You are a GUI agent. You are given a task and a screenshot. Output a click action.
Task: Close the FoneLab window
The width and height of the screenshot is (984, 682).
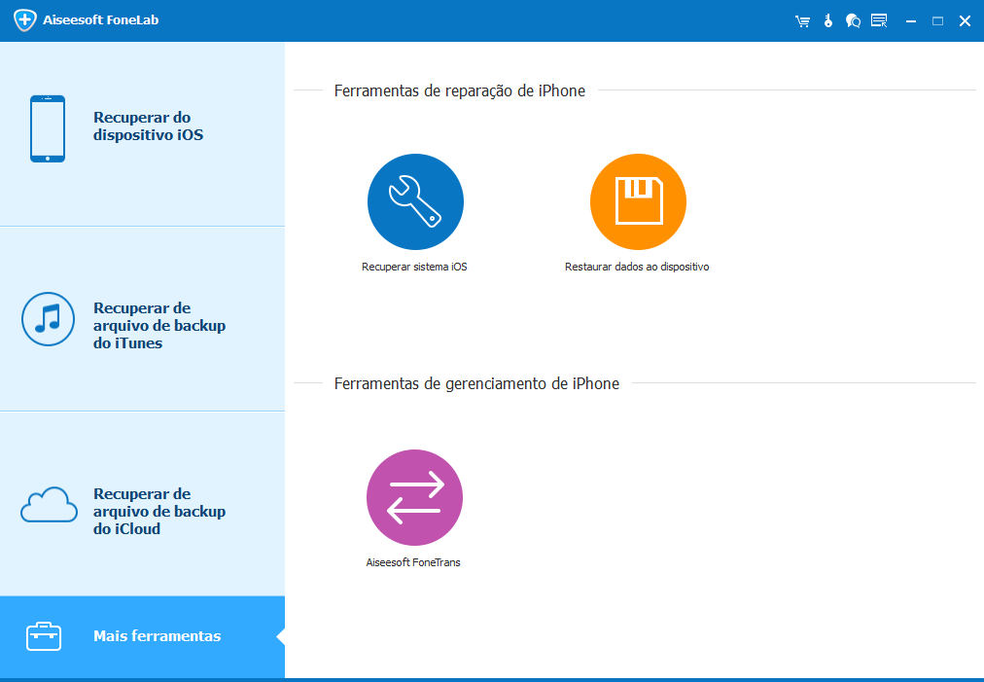(x=966, y=21)
